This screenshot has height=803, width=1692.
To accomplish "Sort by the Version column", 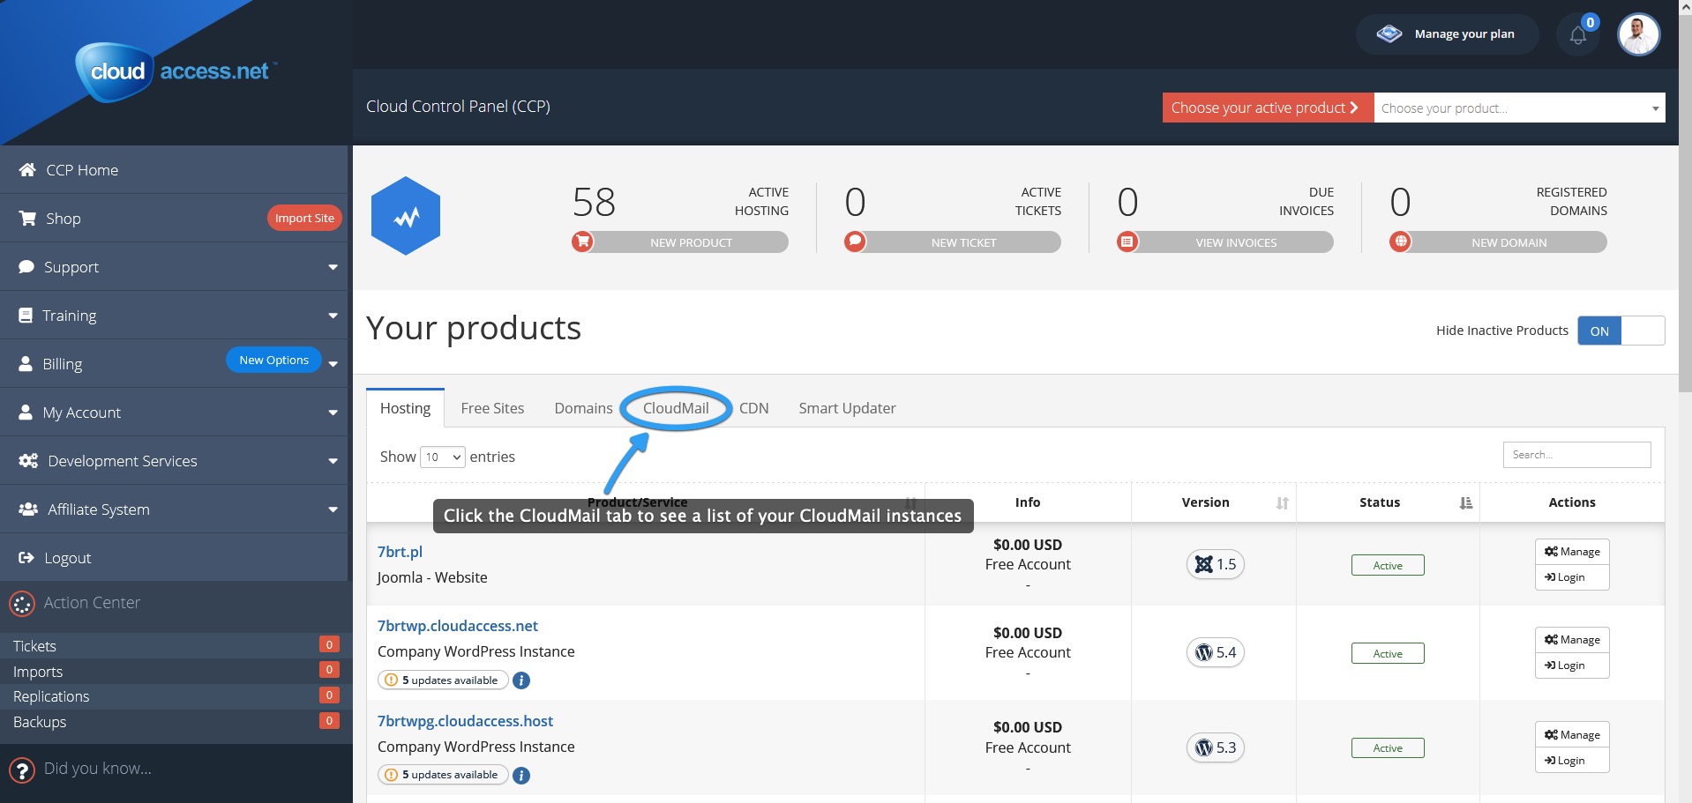I will point(1214,502).
